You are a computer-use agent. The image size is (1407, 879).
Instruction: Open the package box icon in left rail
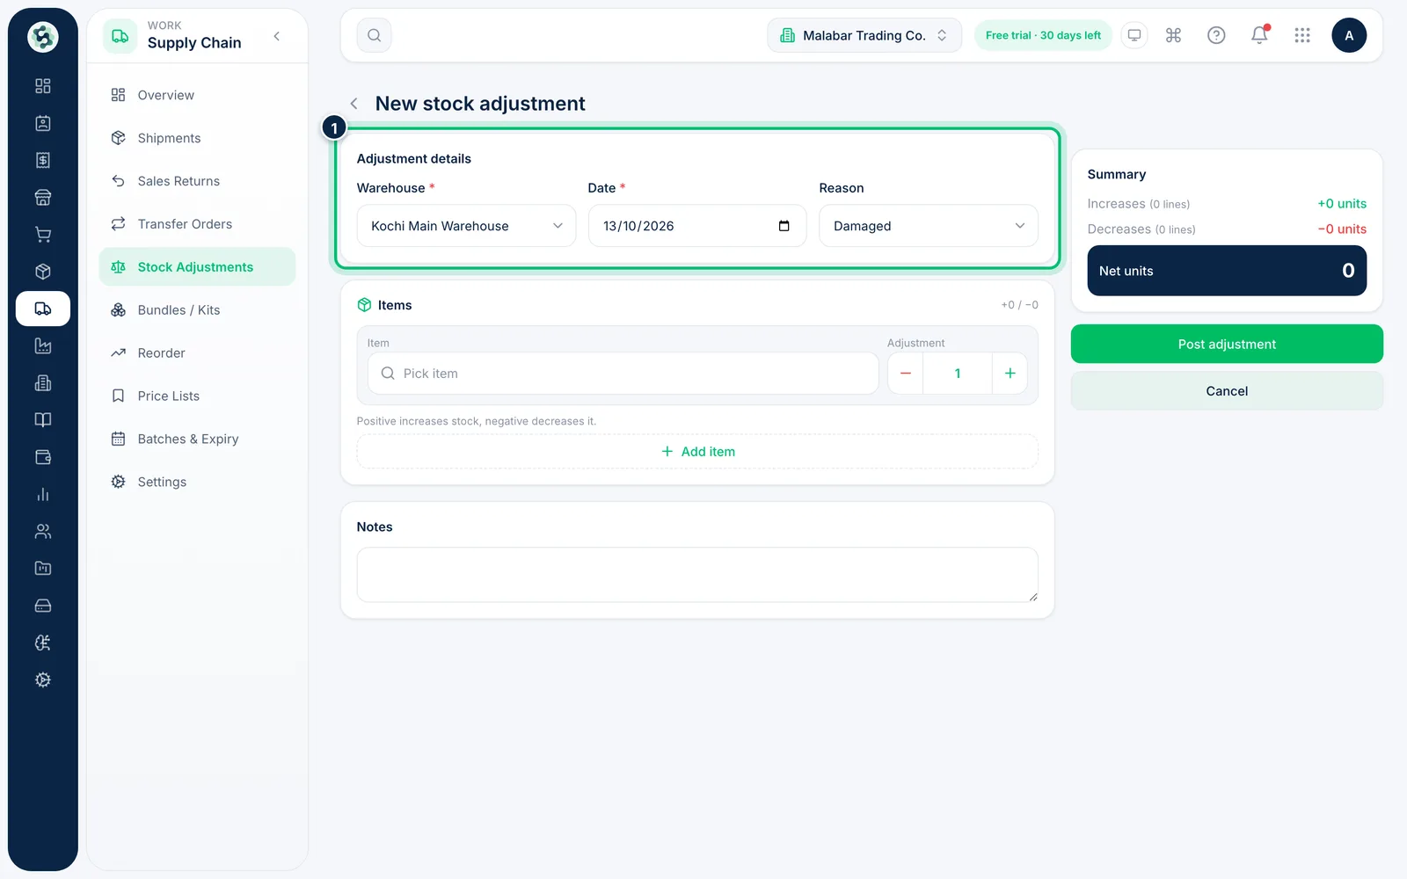(42, 272)
